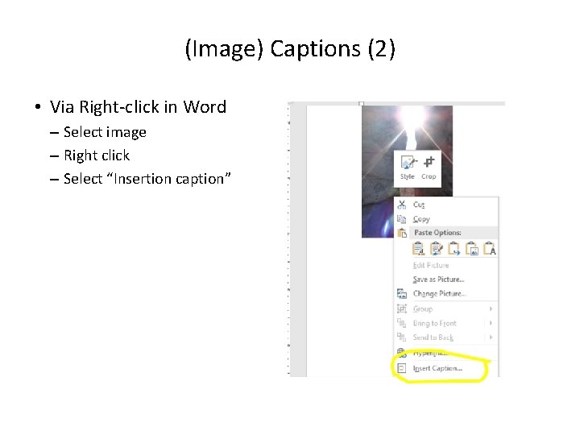Choose Insert Caption... entry
580x435 pixels.
pos(446,368)
